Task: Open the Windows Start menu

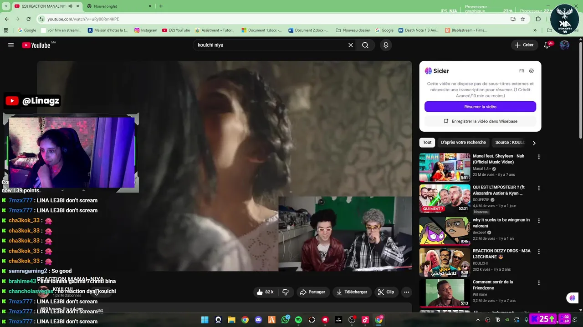Action: pyautogui.click(x=205, y=320)
